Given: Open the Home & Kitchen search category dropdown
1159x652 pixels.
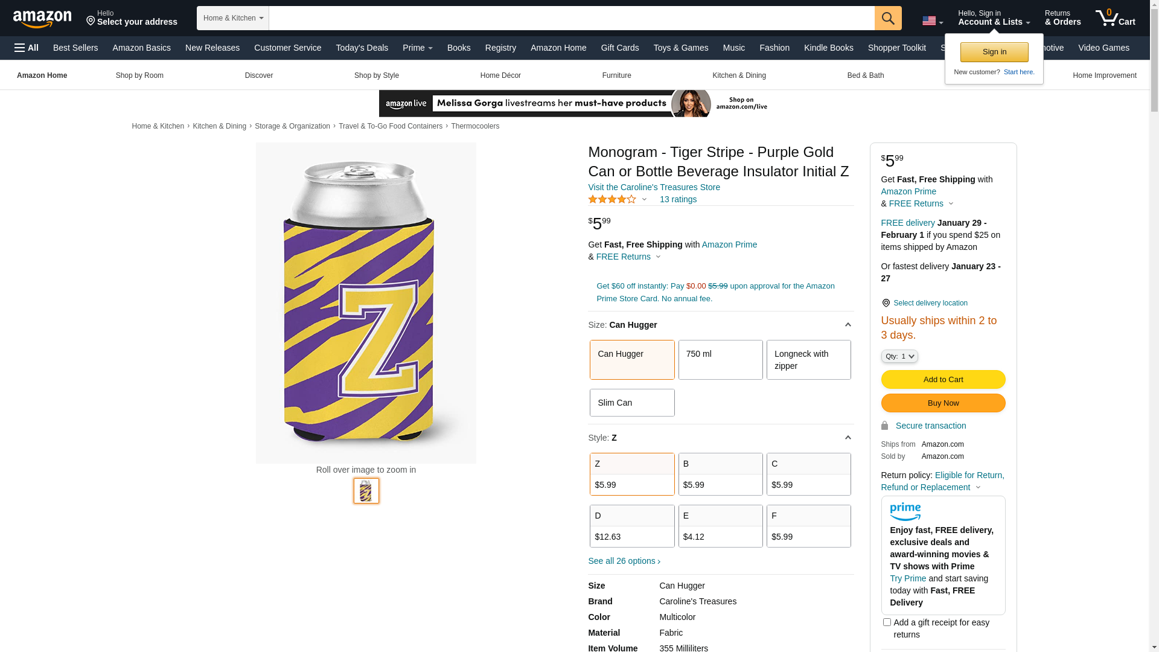Looking at the screenshot, I should 233,18.
